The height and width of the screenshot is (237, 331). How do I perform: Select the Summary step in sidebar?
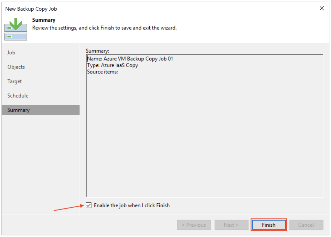click(x=40, y=110)
